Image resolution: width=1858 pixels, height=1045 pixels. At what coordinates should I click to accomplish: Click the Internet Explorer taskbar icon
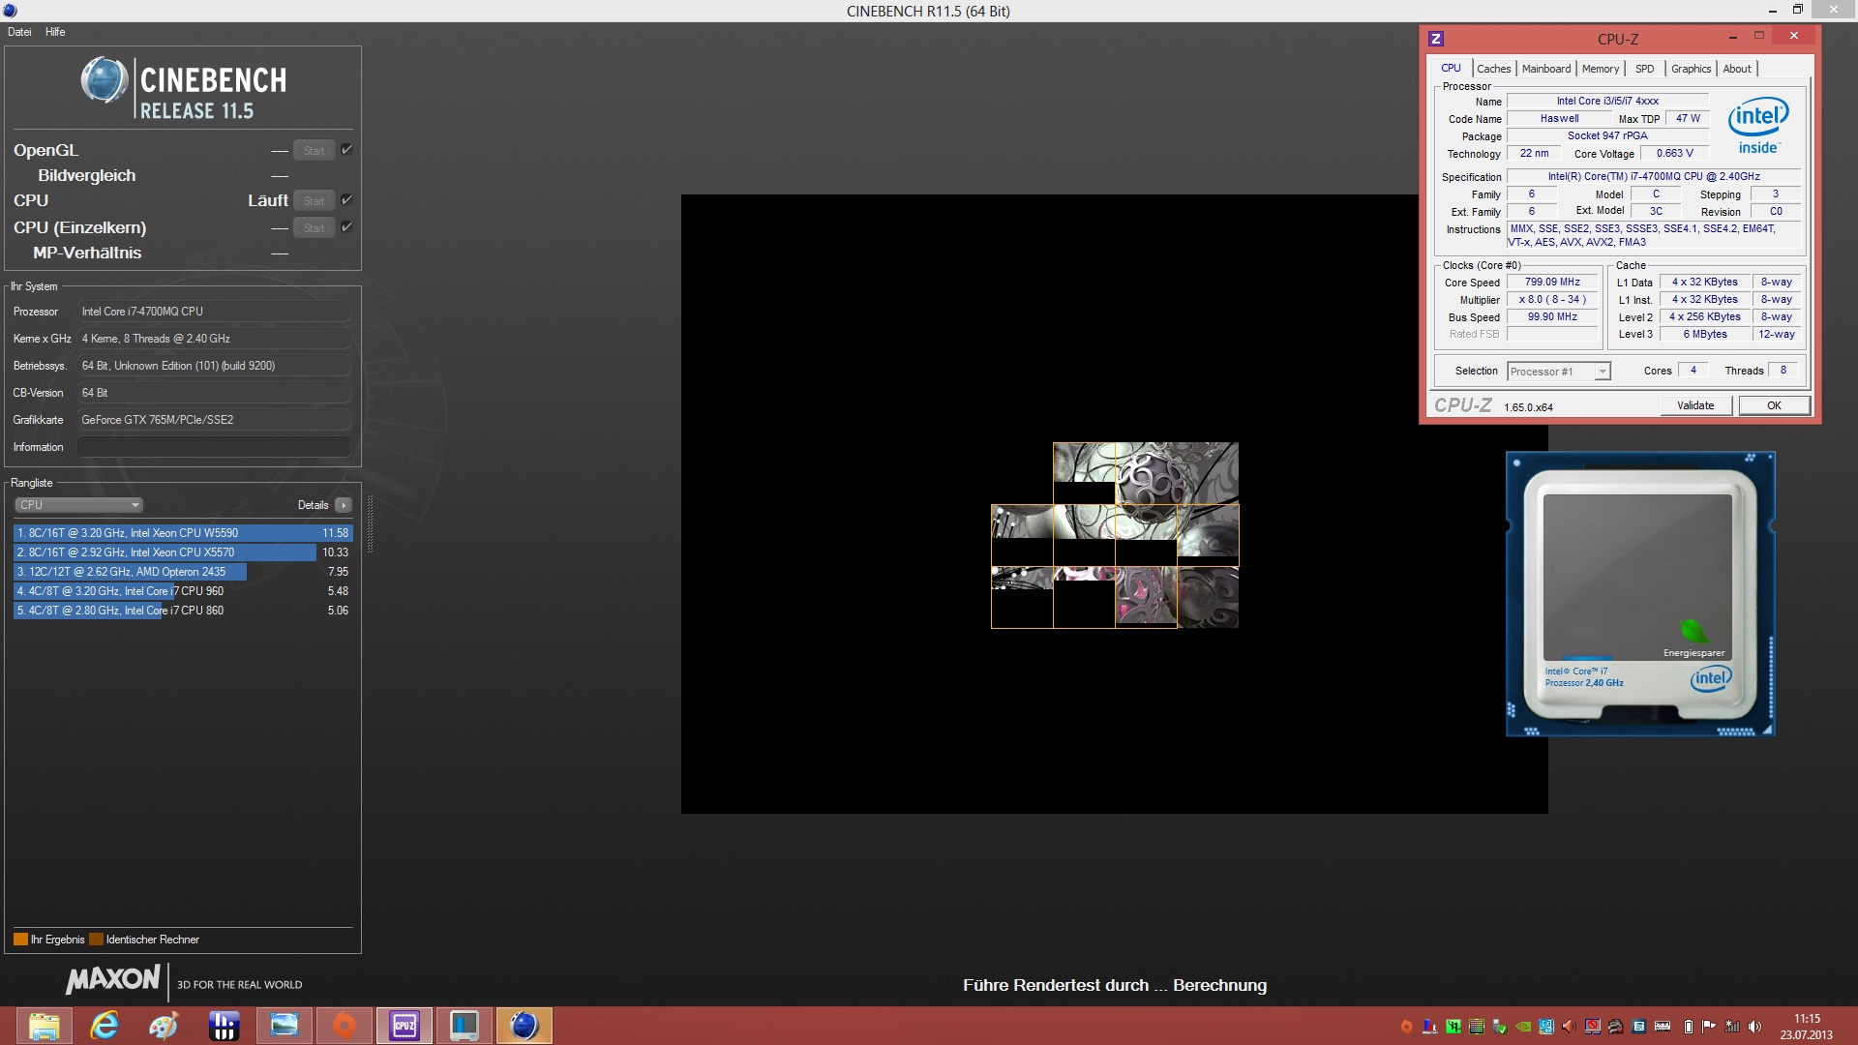pos(104,1026)
